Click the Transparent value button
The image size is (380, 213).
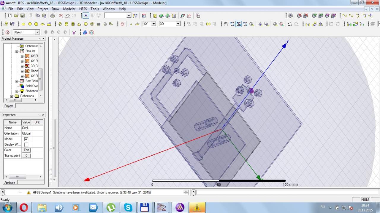point(26,156)
